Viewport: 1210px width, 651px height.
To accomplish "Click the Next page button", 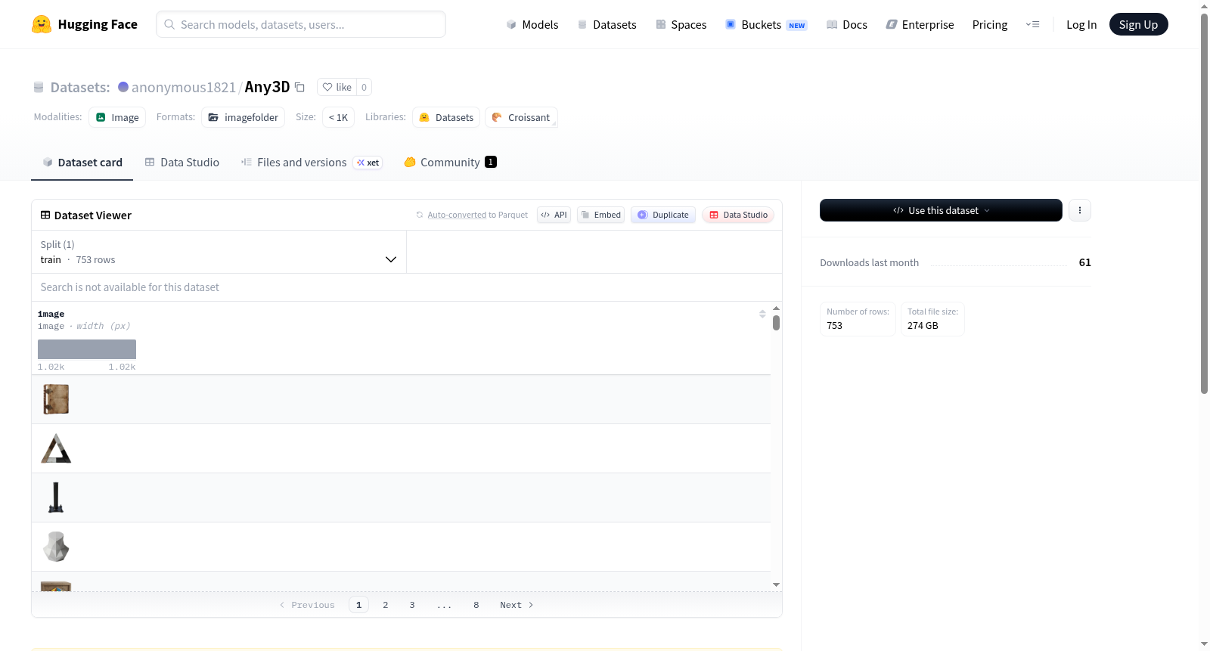I will 517,605.
